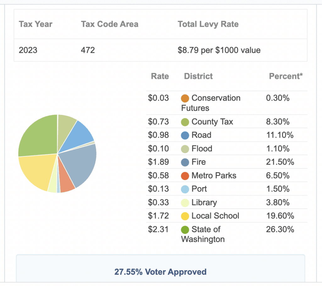Image resolution: width=322 pixels, height=286 pixels.
Task: Select the 2023 tax year value
Action: (x=28, y=50)
